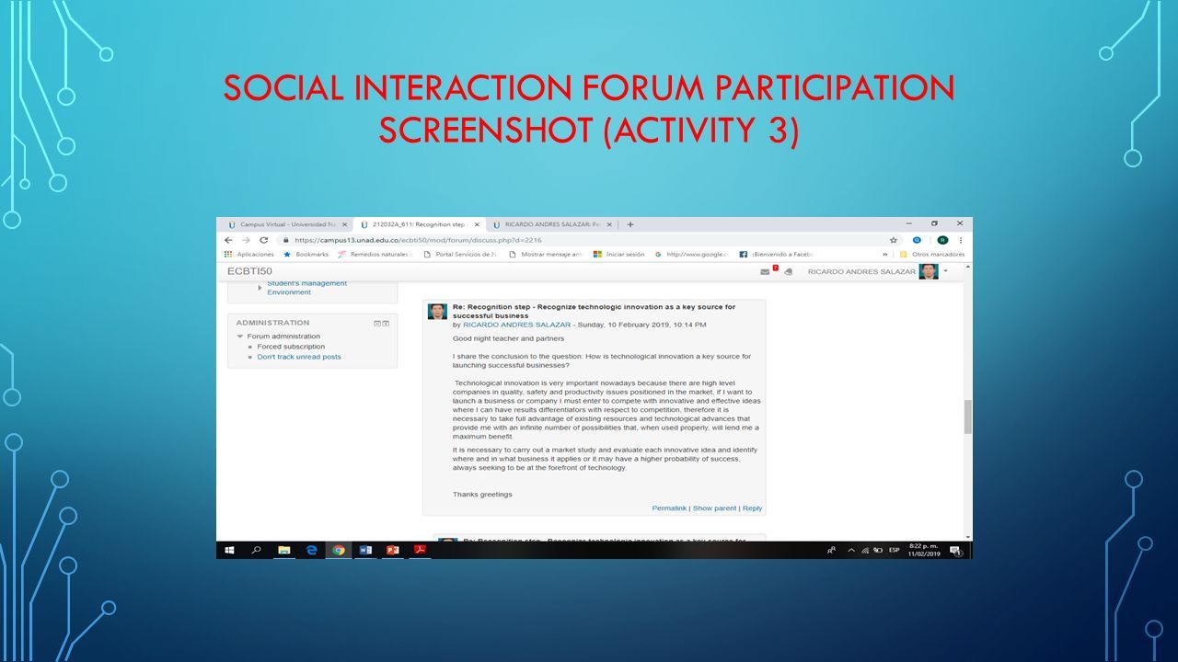
Task: Open Word from the taskbar
Action: click(365, 551)
